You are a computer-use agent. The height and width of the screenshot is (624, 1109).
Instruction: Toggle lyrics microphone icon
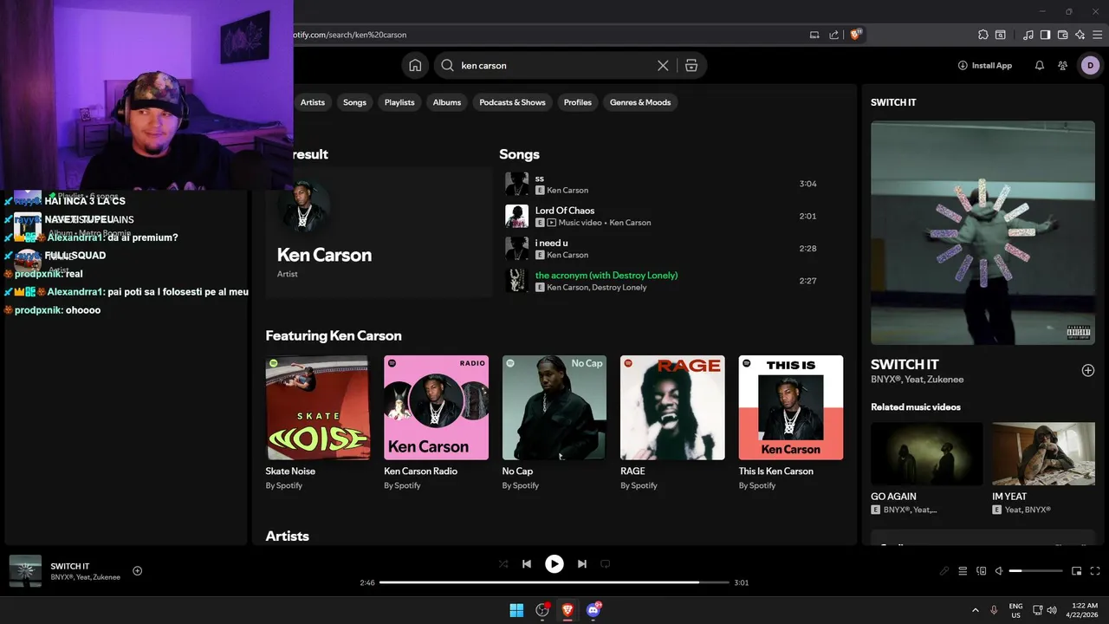(944, 571)
